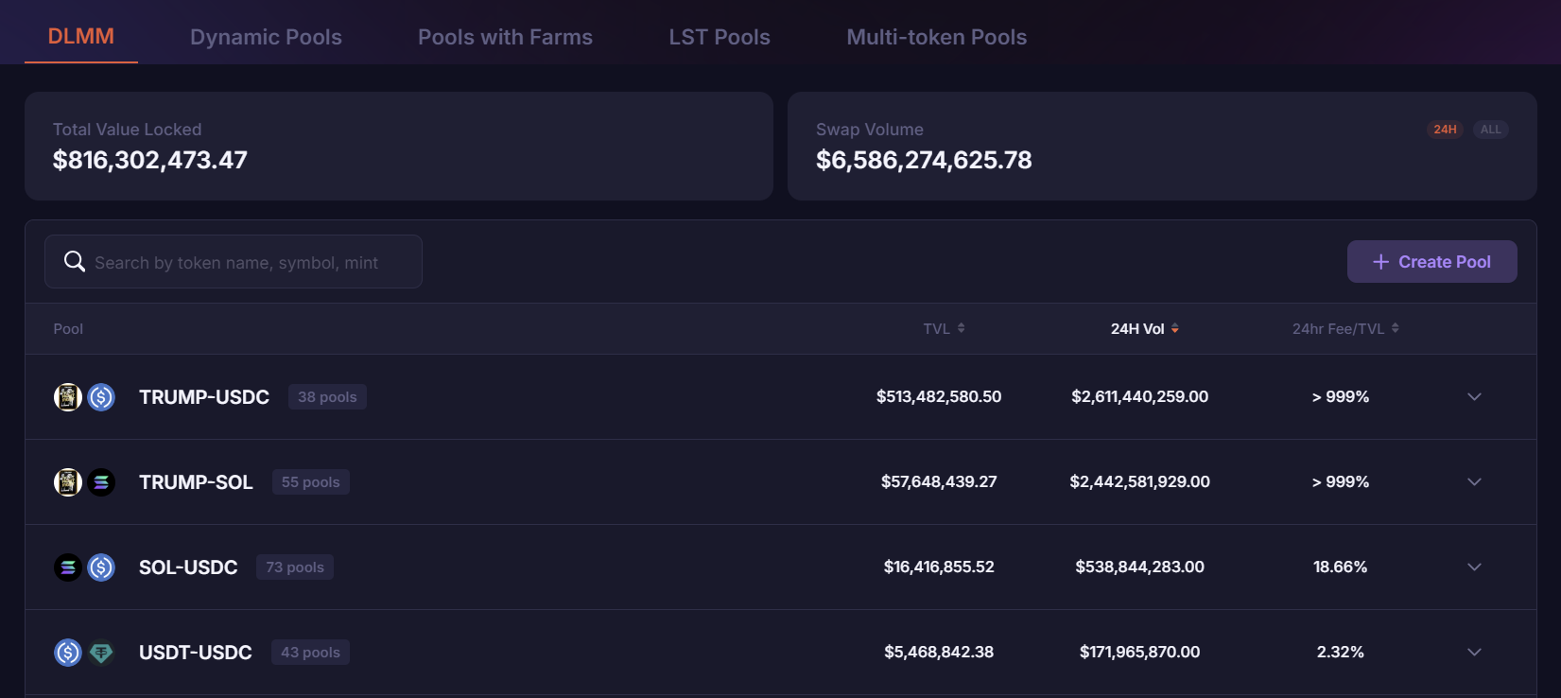
Task: Click the USDT-USDC pool name
Action: (x=196, y=653)
